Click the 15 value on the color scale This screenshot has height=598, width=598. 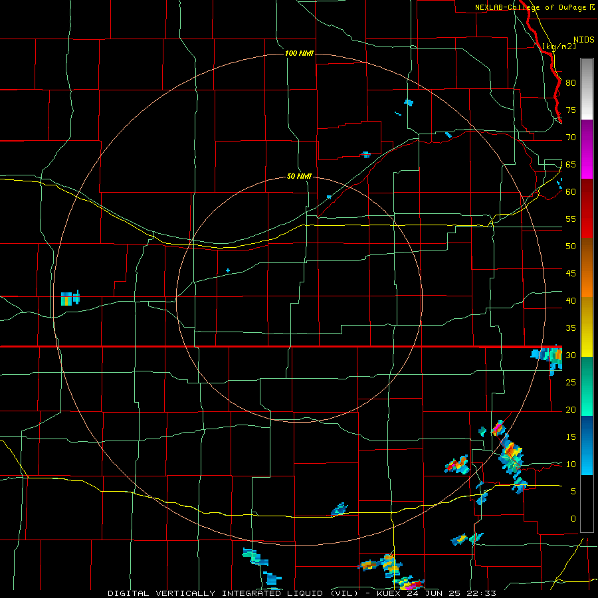[571, 437]
